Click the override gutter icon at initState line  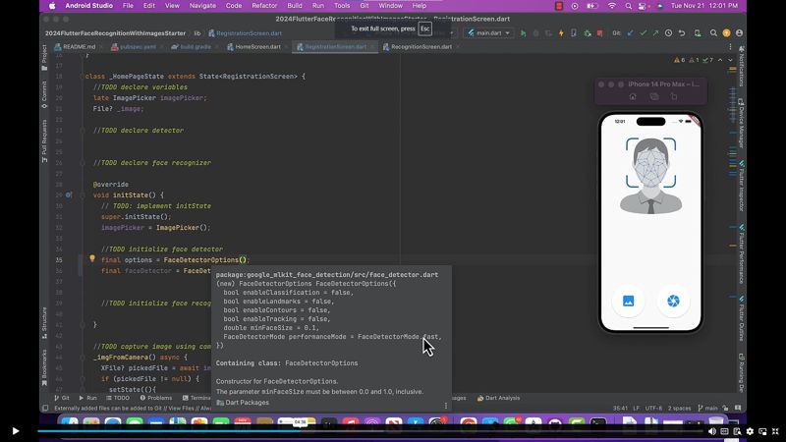click(69, 194)
